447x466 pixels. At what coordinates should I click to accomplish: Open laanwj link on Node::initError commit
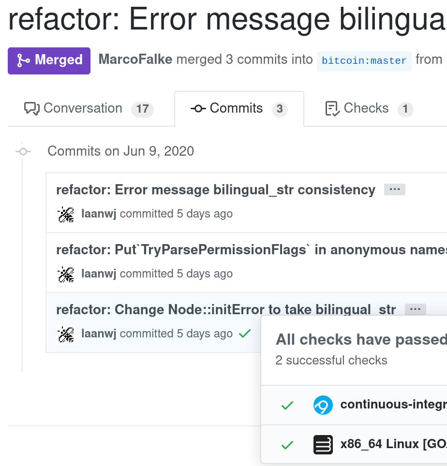pos(99,334)
